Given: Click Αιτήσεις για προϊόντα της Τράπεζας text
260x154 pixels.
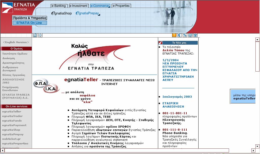Looking at the screenshot, I should point(99,147).
